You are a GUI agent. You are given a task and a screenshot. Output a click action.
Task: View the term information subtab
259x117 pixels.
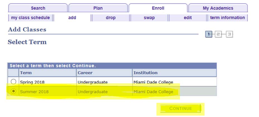227,18
